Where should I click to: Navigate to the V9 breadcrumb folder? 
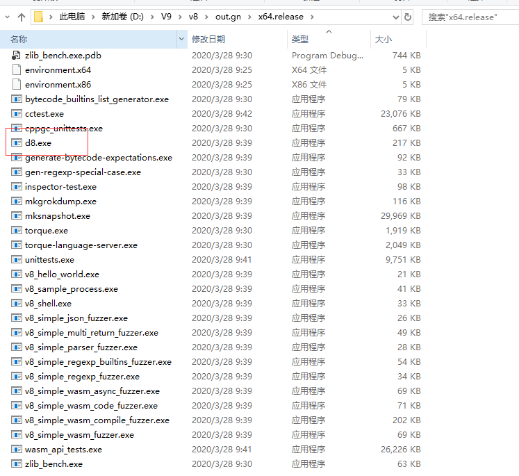(x=166, y=17)
